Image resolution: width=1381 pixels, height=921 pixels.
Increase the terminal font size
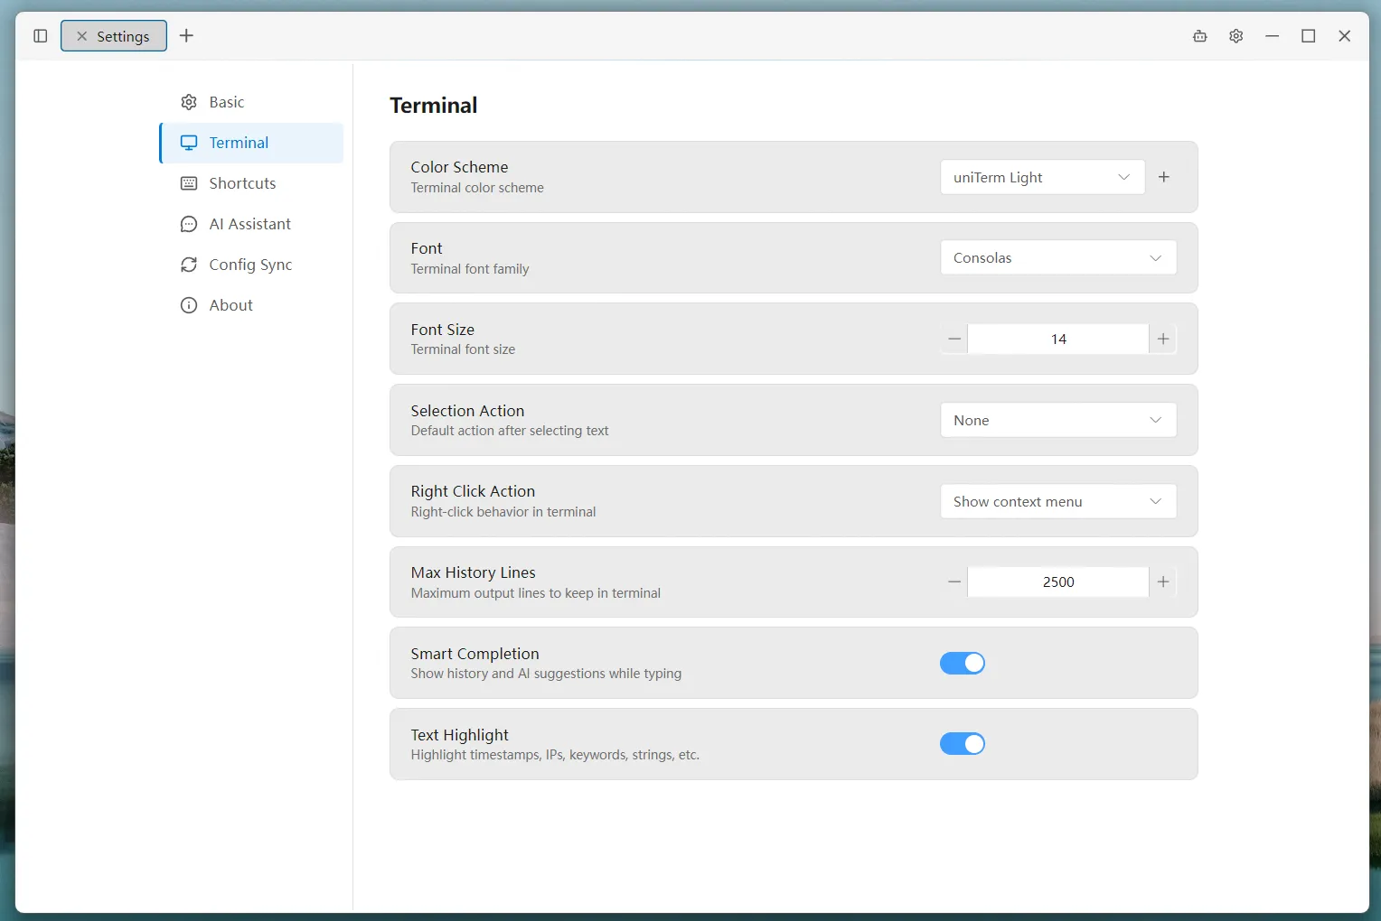pyautogui.click(x=1163, y=339)
